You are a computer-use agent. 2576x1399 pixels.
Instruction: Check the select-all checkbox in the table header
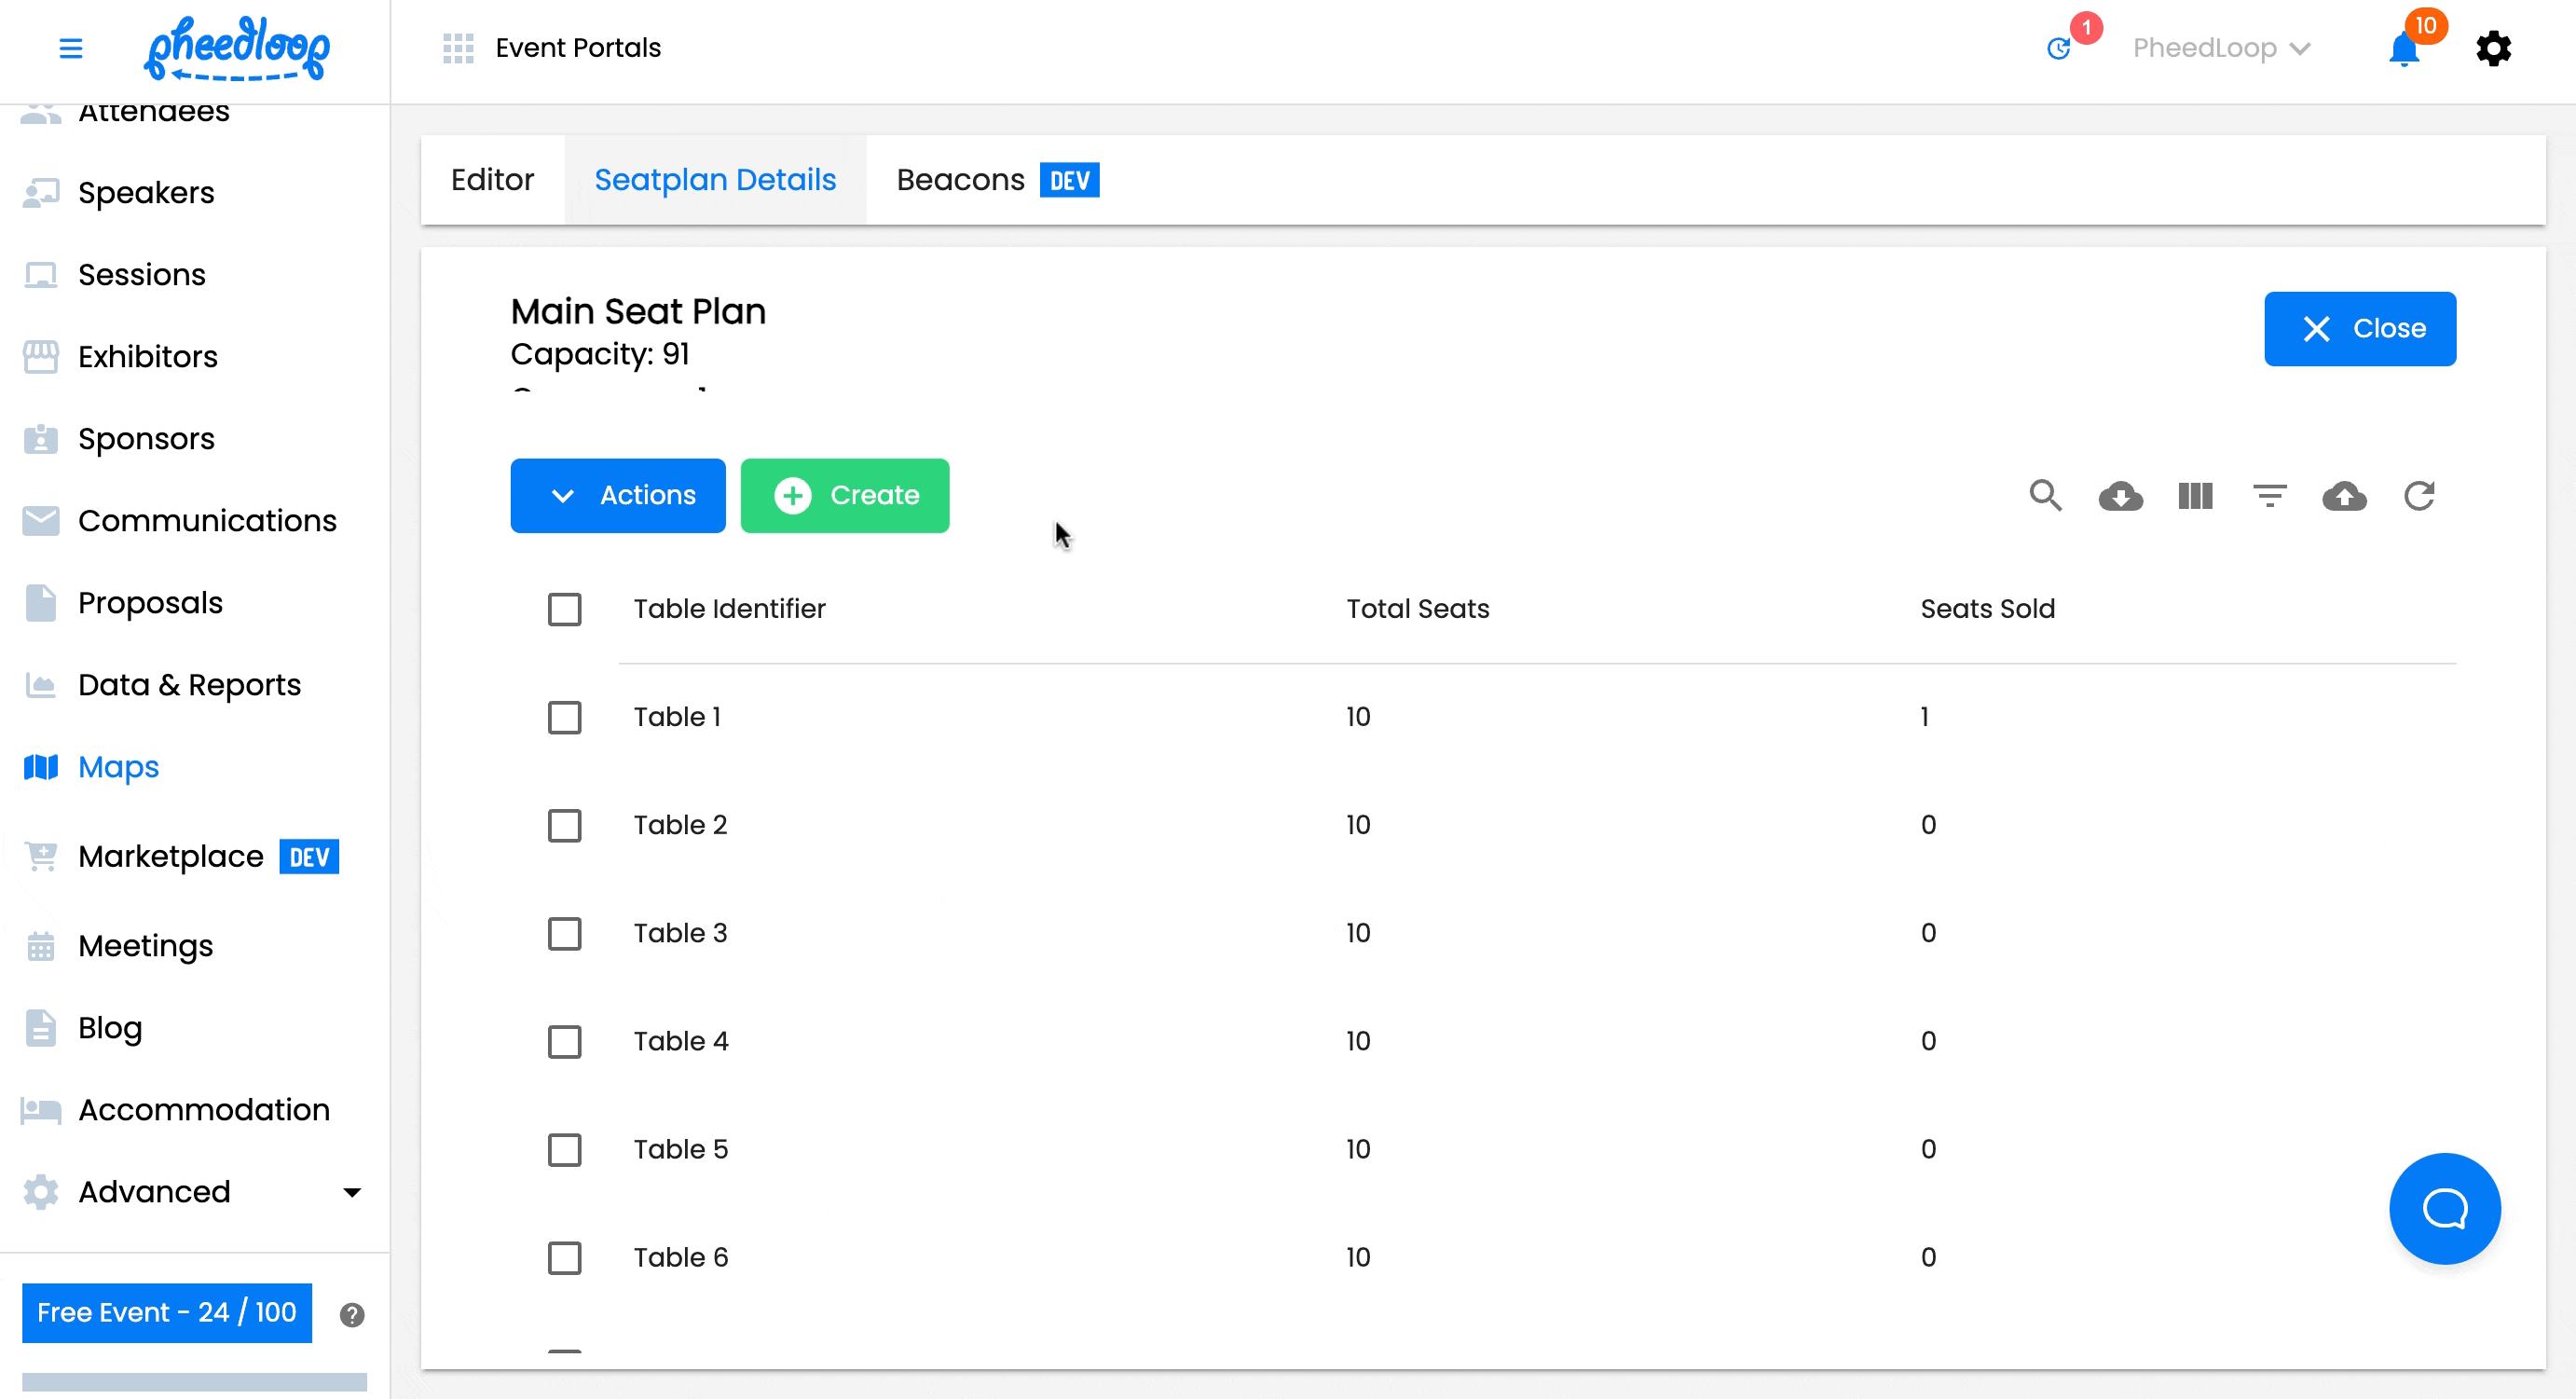point(565,609)
